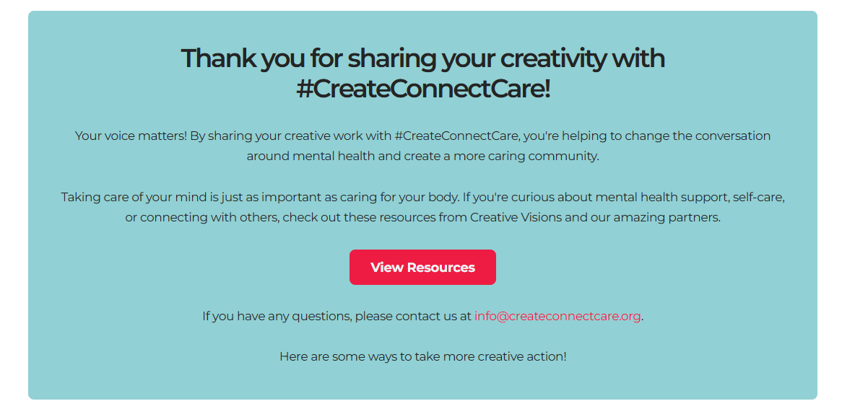Viewport: 842px width, 414px height.
Task: Select the #CreateConnectCare! heading line
Action: (422, 89)
